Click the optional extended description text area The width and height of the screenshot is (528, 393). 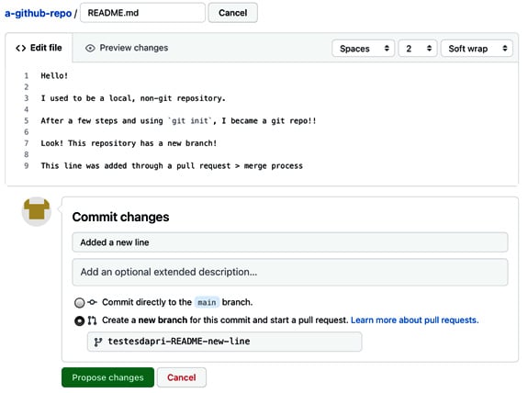(x=290, y=272)
